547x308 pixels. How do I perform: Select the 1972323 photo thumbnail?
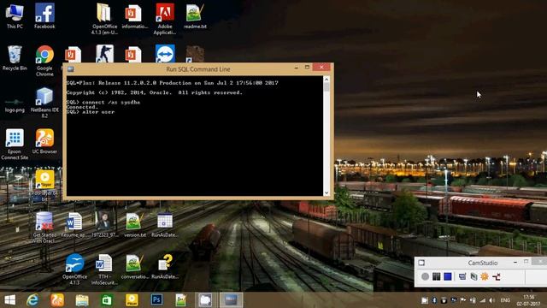click(104, 224)
